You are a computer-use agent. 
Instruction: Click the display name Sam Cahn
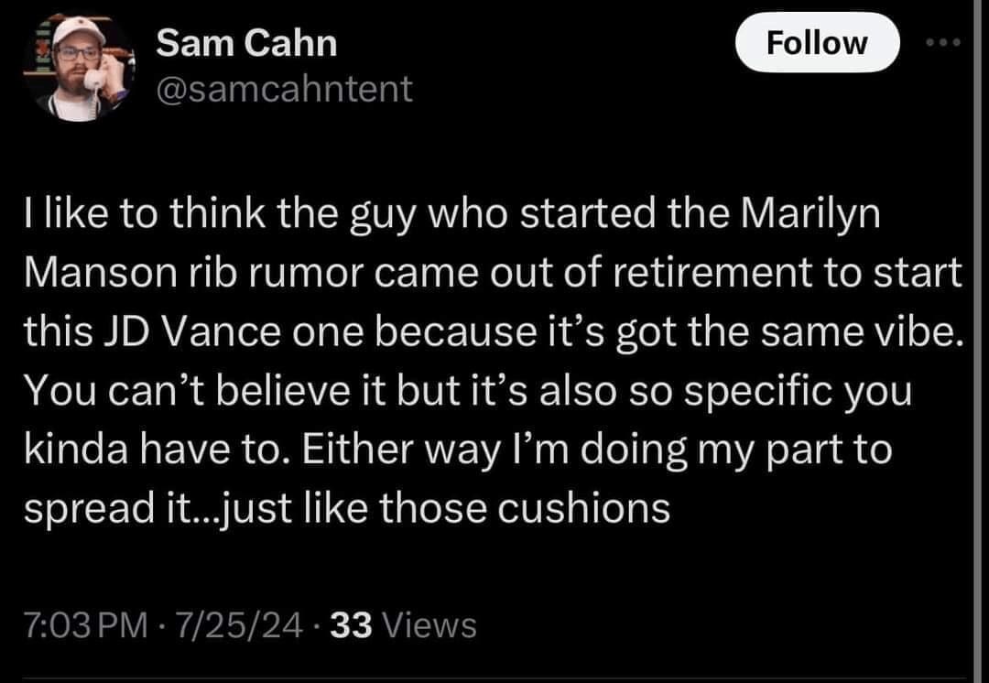(245, 40)
